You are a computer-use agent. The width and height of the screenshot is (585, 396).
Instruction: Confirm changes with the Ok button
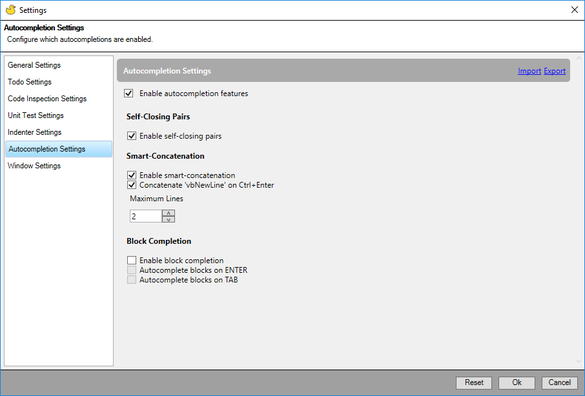coord(516,382)
